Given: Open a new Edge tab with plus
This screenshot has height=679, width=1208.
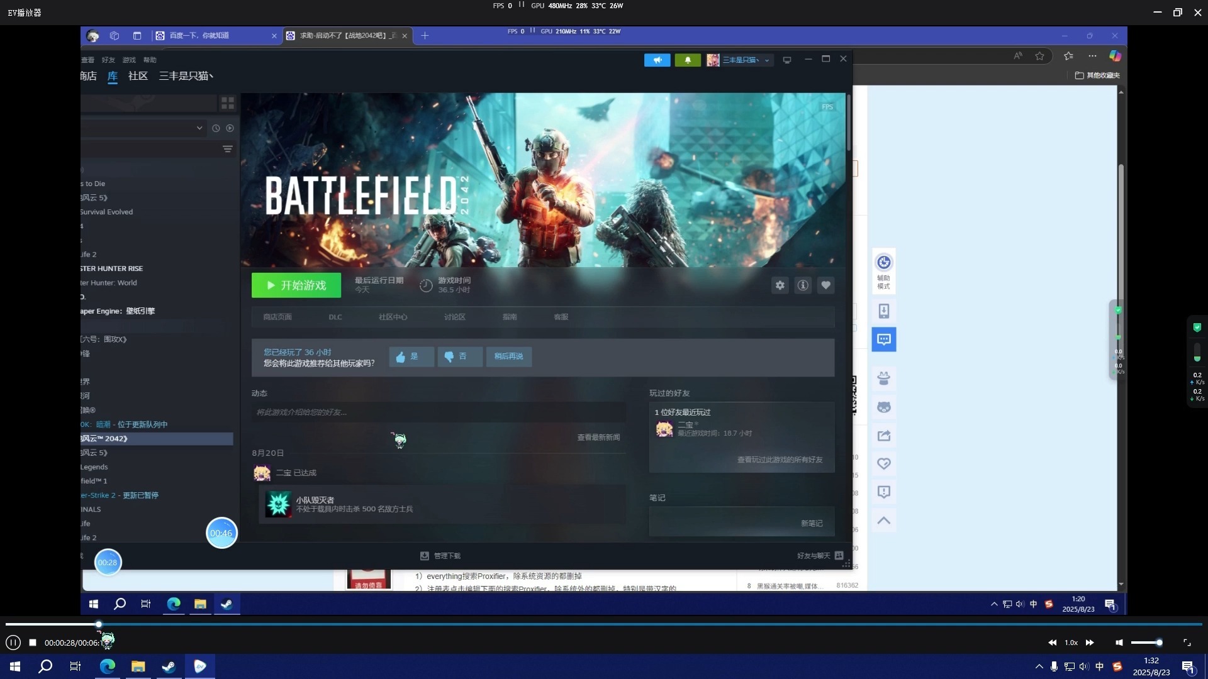Looking at the screenshot, I should (x=425, y=36).
